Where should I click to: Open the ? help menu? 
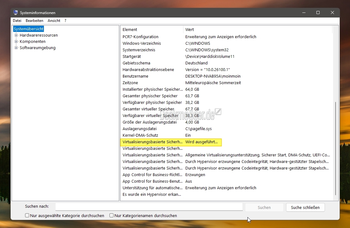tap(66, 20)
